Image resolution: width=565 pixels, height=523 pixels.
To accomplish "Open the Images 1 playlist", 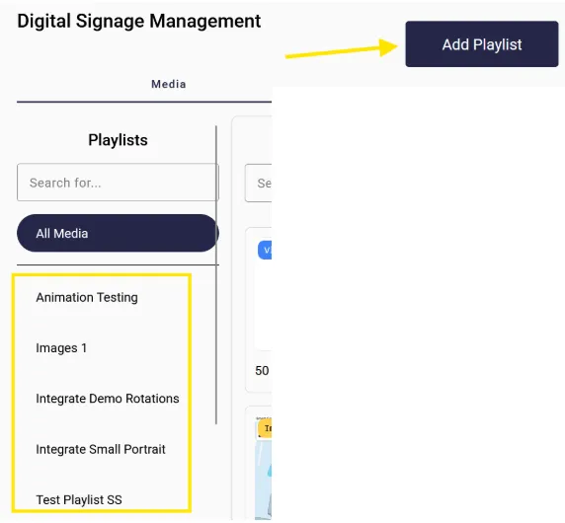I will pos(61,348).
